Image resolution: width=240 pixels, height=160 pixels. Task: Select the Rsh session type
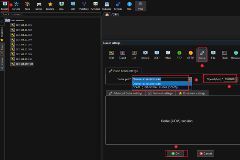(x=134, y=55)
